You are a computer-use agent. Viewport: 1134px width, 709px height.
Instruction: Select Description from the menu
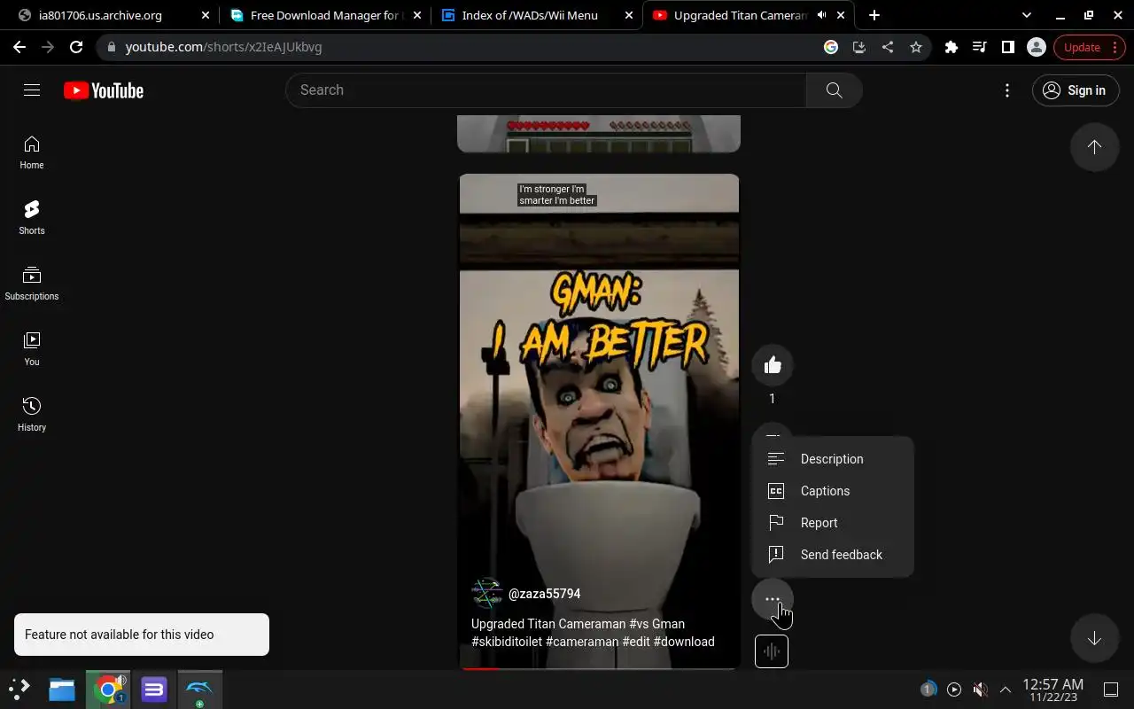tap(832, 459)
